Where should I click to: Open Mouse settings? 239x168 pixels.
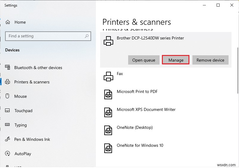click(x=21, y=96)
